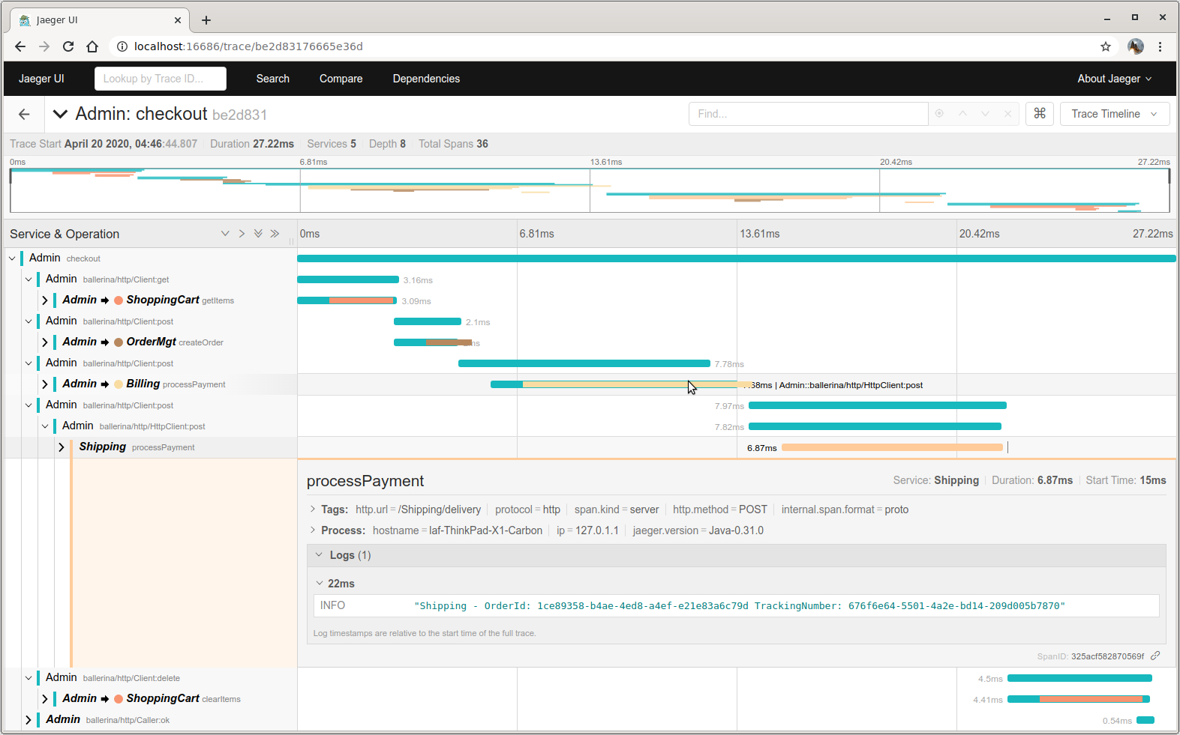Collapse the Admin: checkout trace header chevron

[60, 114]
